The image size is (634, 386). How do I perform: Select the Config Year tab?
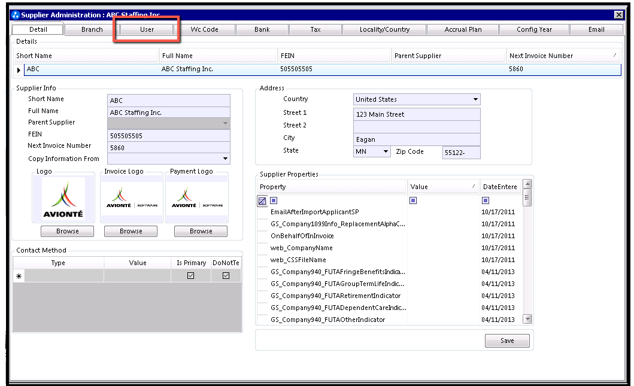[534, 29]
